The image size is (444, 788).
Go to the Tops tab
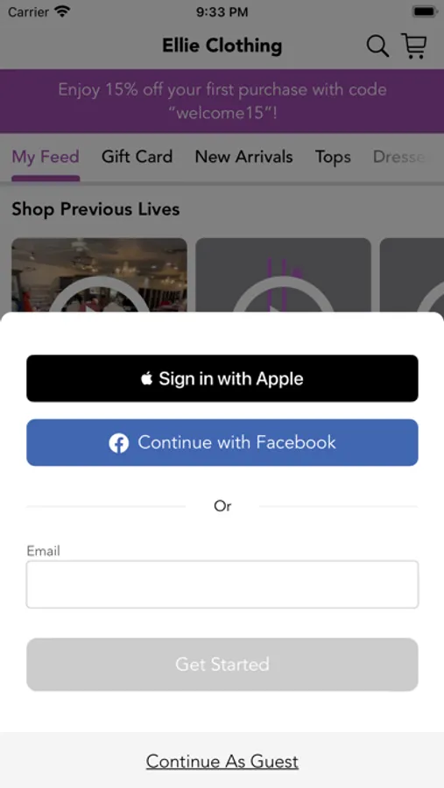coord(333,158)
